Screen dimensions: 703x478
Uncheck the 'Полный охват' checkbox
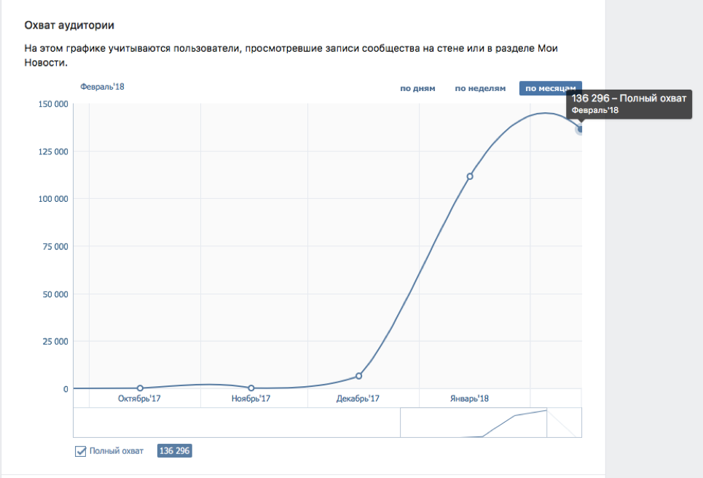pyautogui.click(x=81, y=451)
